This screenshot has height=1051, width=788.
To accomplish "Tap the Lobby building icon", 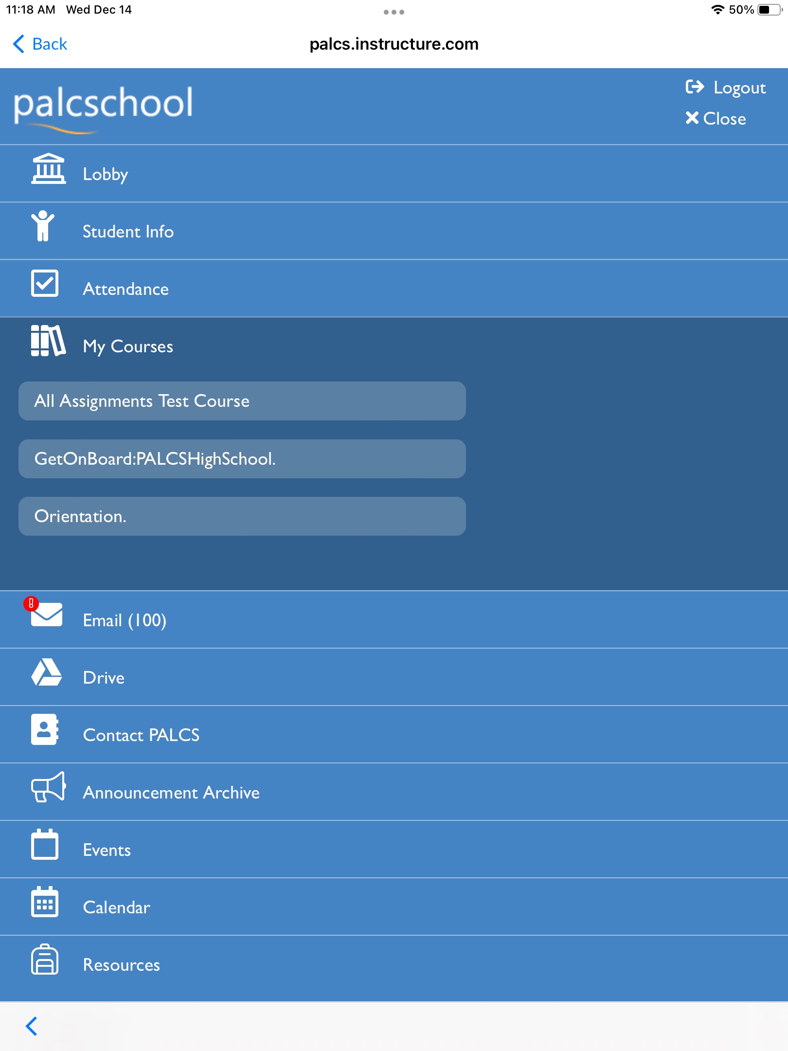I will click(48, 169).
